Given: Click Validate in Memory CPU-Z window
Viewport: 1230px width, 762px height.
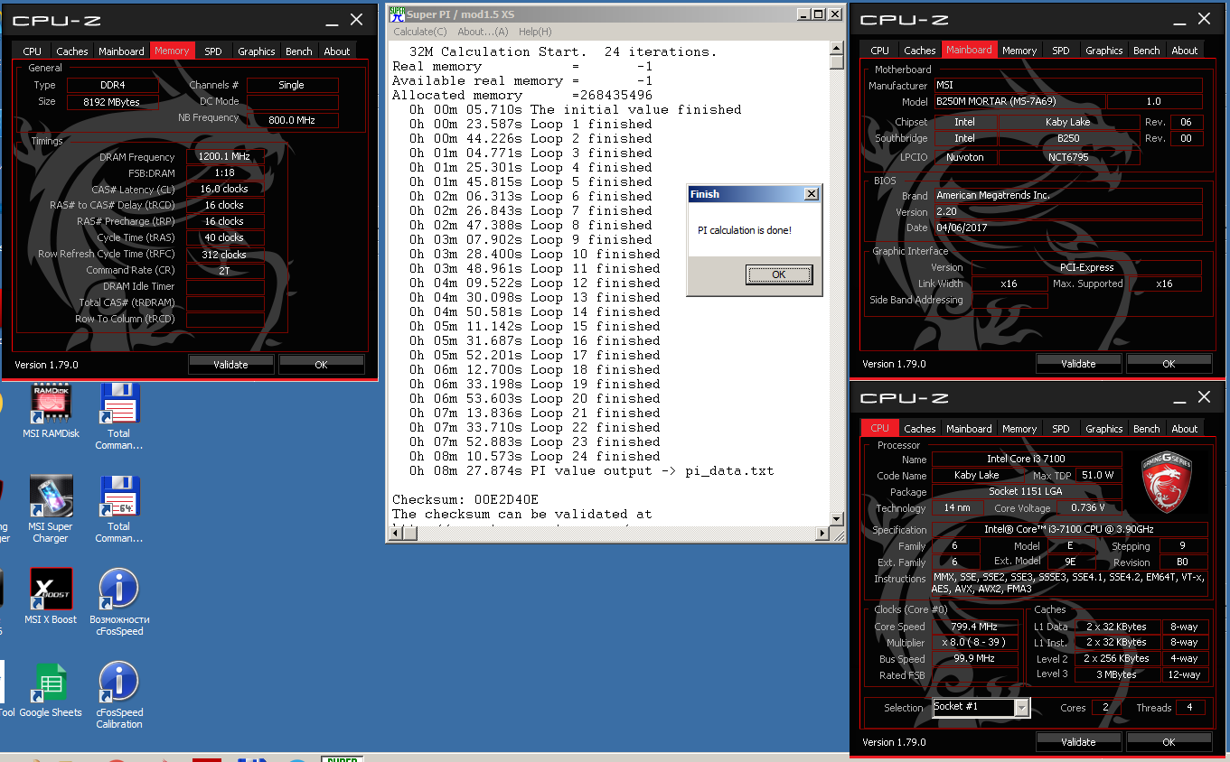Looking at the screenshot, I should (230, 365).
